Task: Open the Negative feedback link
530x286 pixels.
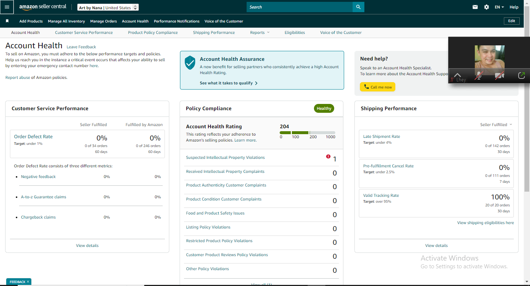Action: (38, 177)
